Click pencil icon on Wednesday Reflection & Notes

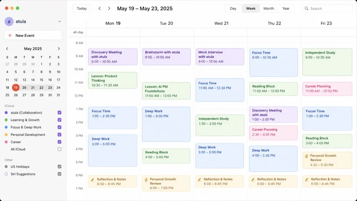click(199, 179)
